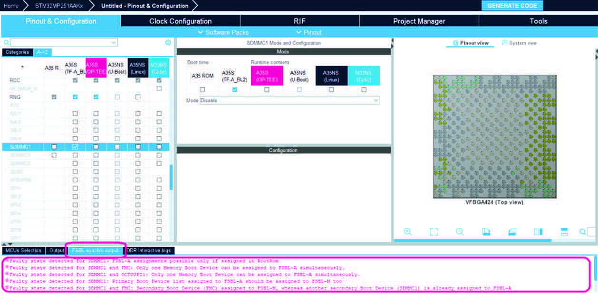The height and width of the screenshot is (294, 598).
Task: Switch to Categories list view
Action: pos(18,52)
